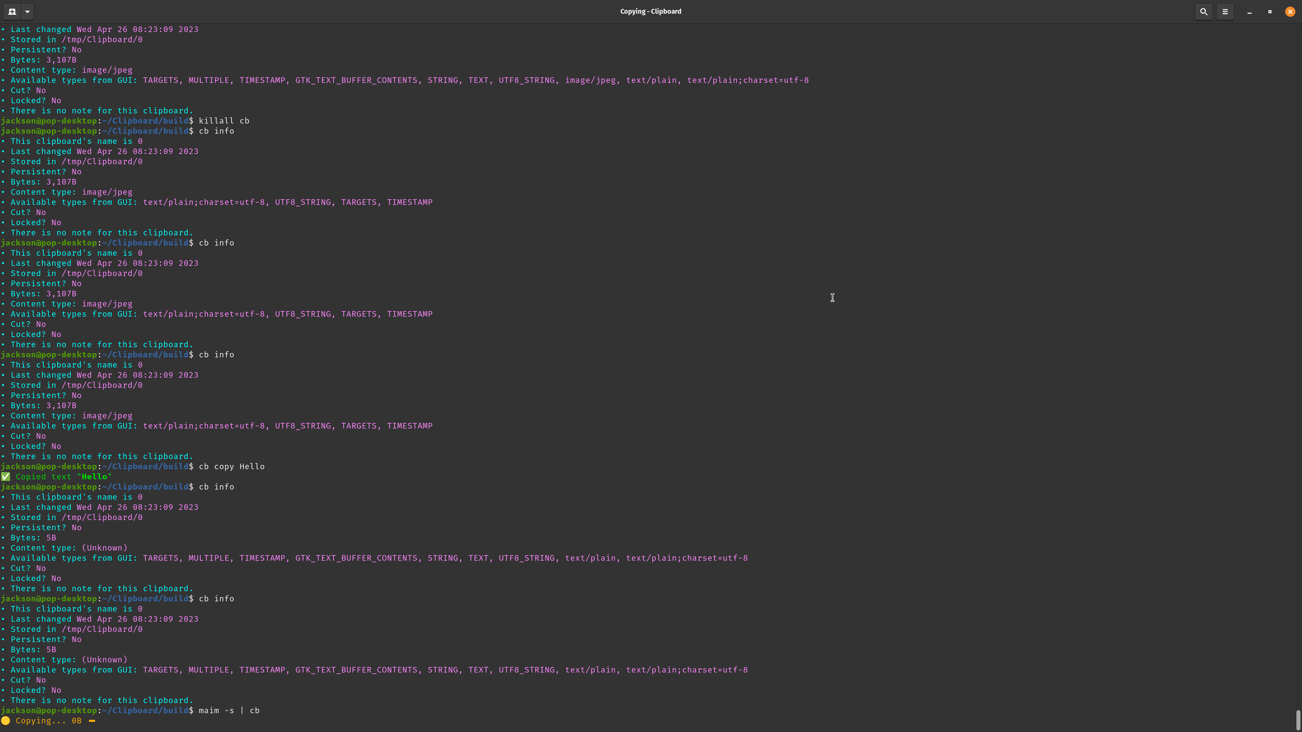The height and width of the screenshot is (732, 1302).
Task: Click the green checkmark beside "Copied text"
Action: pyautogui.click(x=6, y=476)
